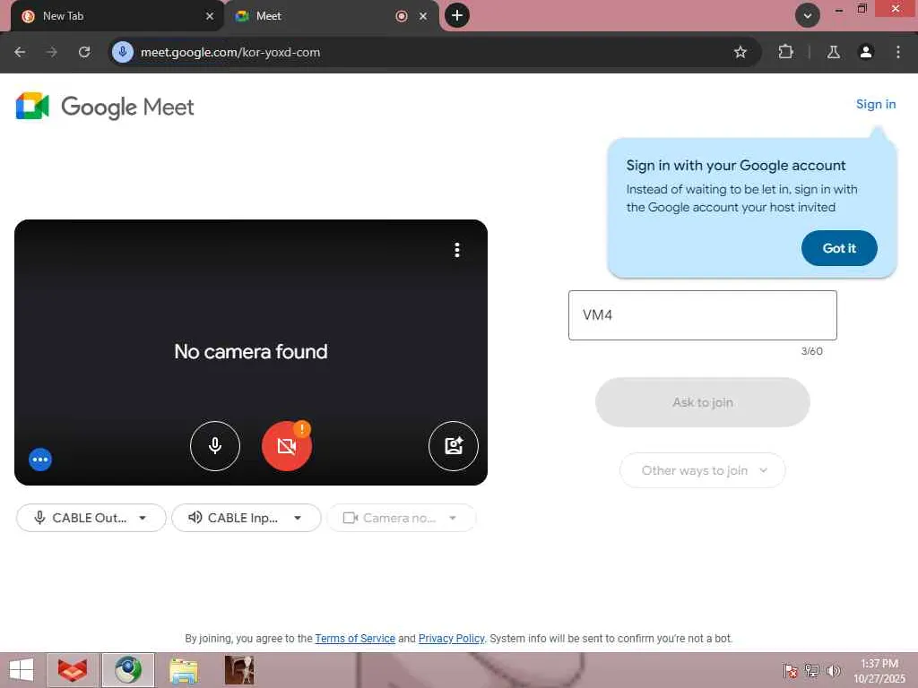Open the Privacy Policy link

coord(452,638)
